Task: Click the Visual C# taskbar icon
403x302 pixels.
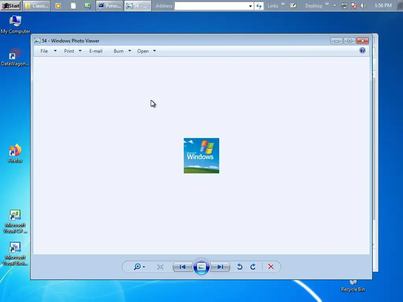Action: pyautogui.click(x=88, y=6)
